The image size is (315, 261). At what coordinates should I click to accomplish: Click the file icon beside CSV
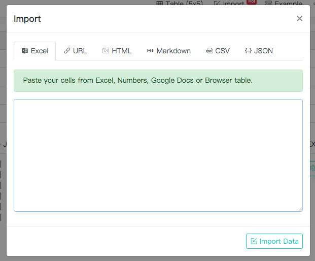(x=209, y=51)
